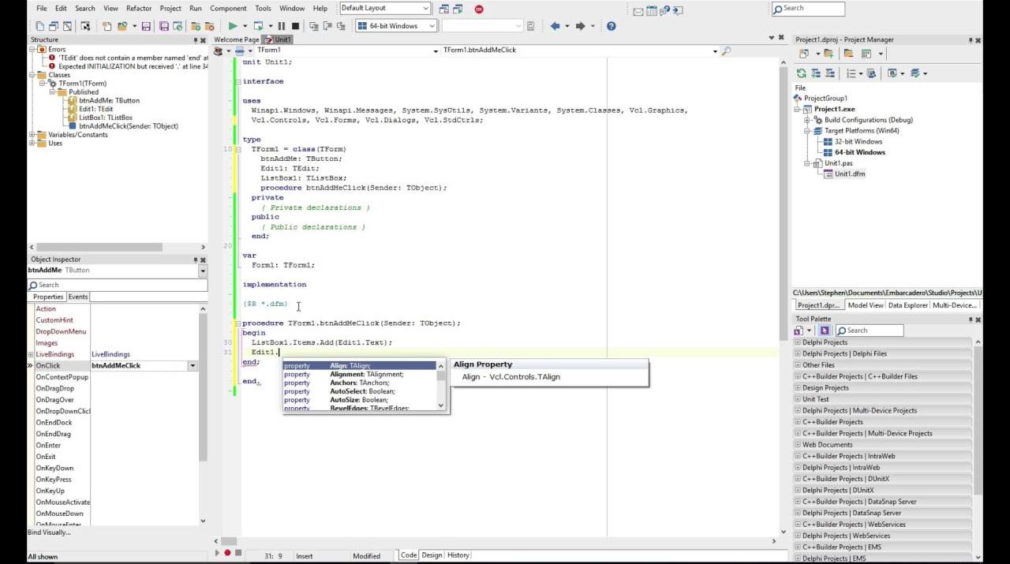The width and height of the screenshot is (1010, 564).
Task: Switch to the Design tab
Action: 432,555
